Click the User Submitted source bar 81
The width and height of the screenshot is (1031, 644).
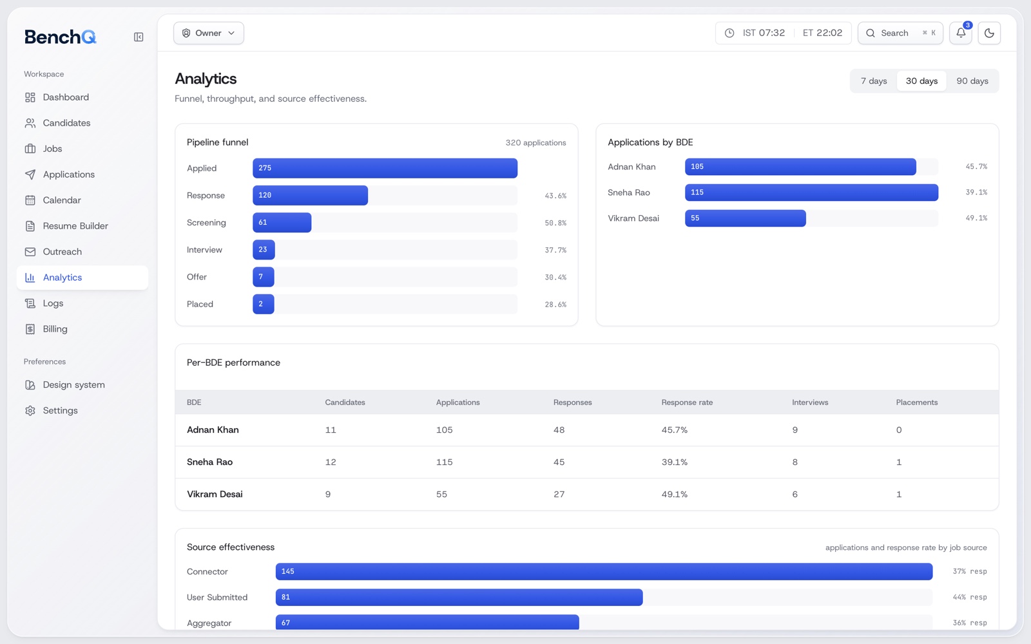tap(459, 598)
